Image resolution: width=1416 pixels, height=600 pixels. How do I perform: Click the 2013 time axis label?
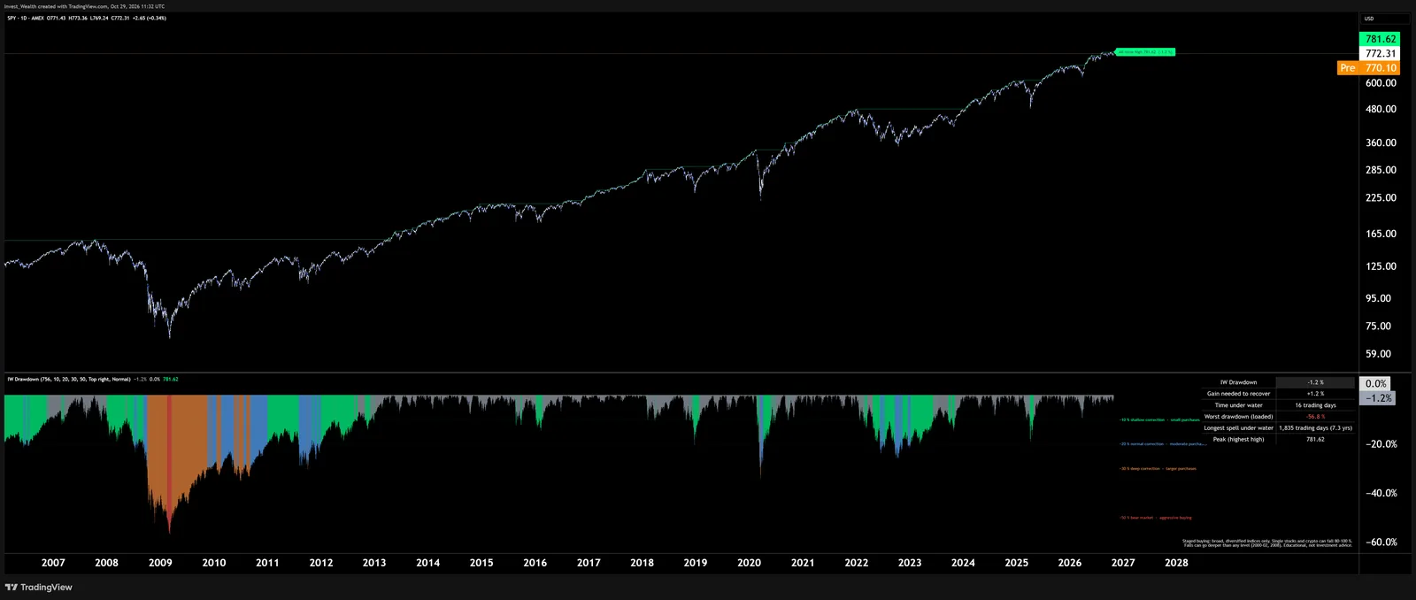coord(374,563)
